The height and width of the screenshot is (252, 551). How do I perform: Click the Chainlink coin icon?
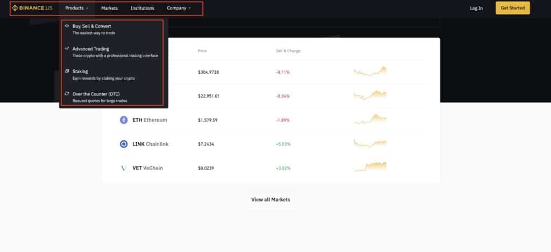pyautogui.click(x=124, y=144)
